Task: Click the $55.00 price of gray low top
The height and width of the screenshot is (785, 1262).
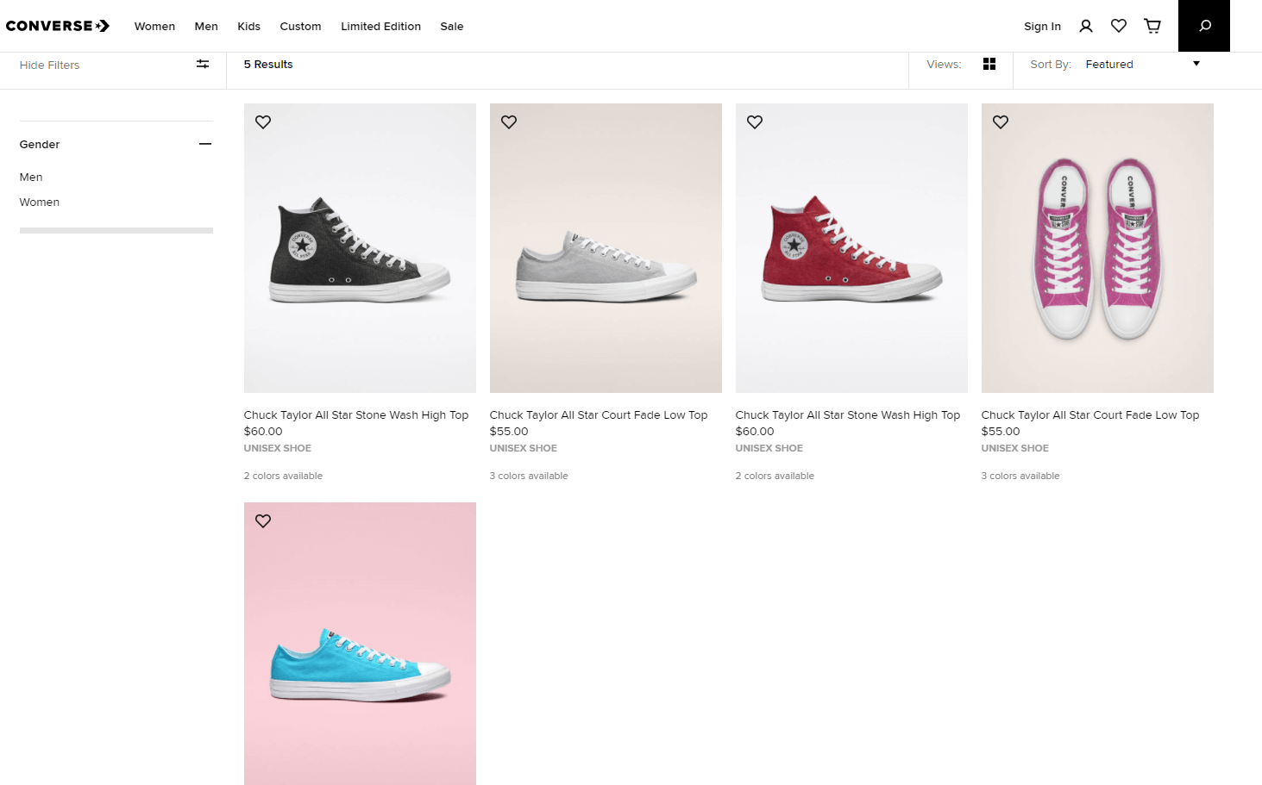Action: tap(509, 431)
